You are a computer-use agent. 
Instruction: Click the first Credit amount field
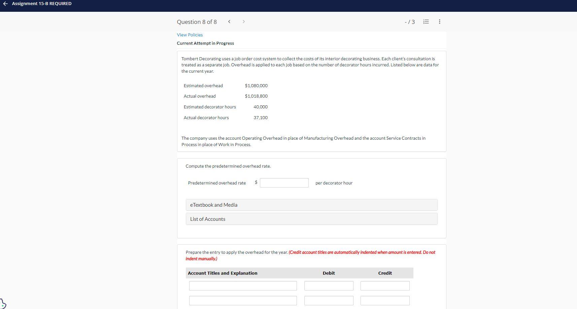point(385,285)
